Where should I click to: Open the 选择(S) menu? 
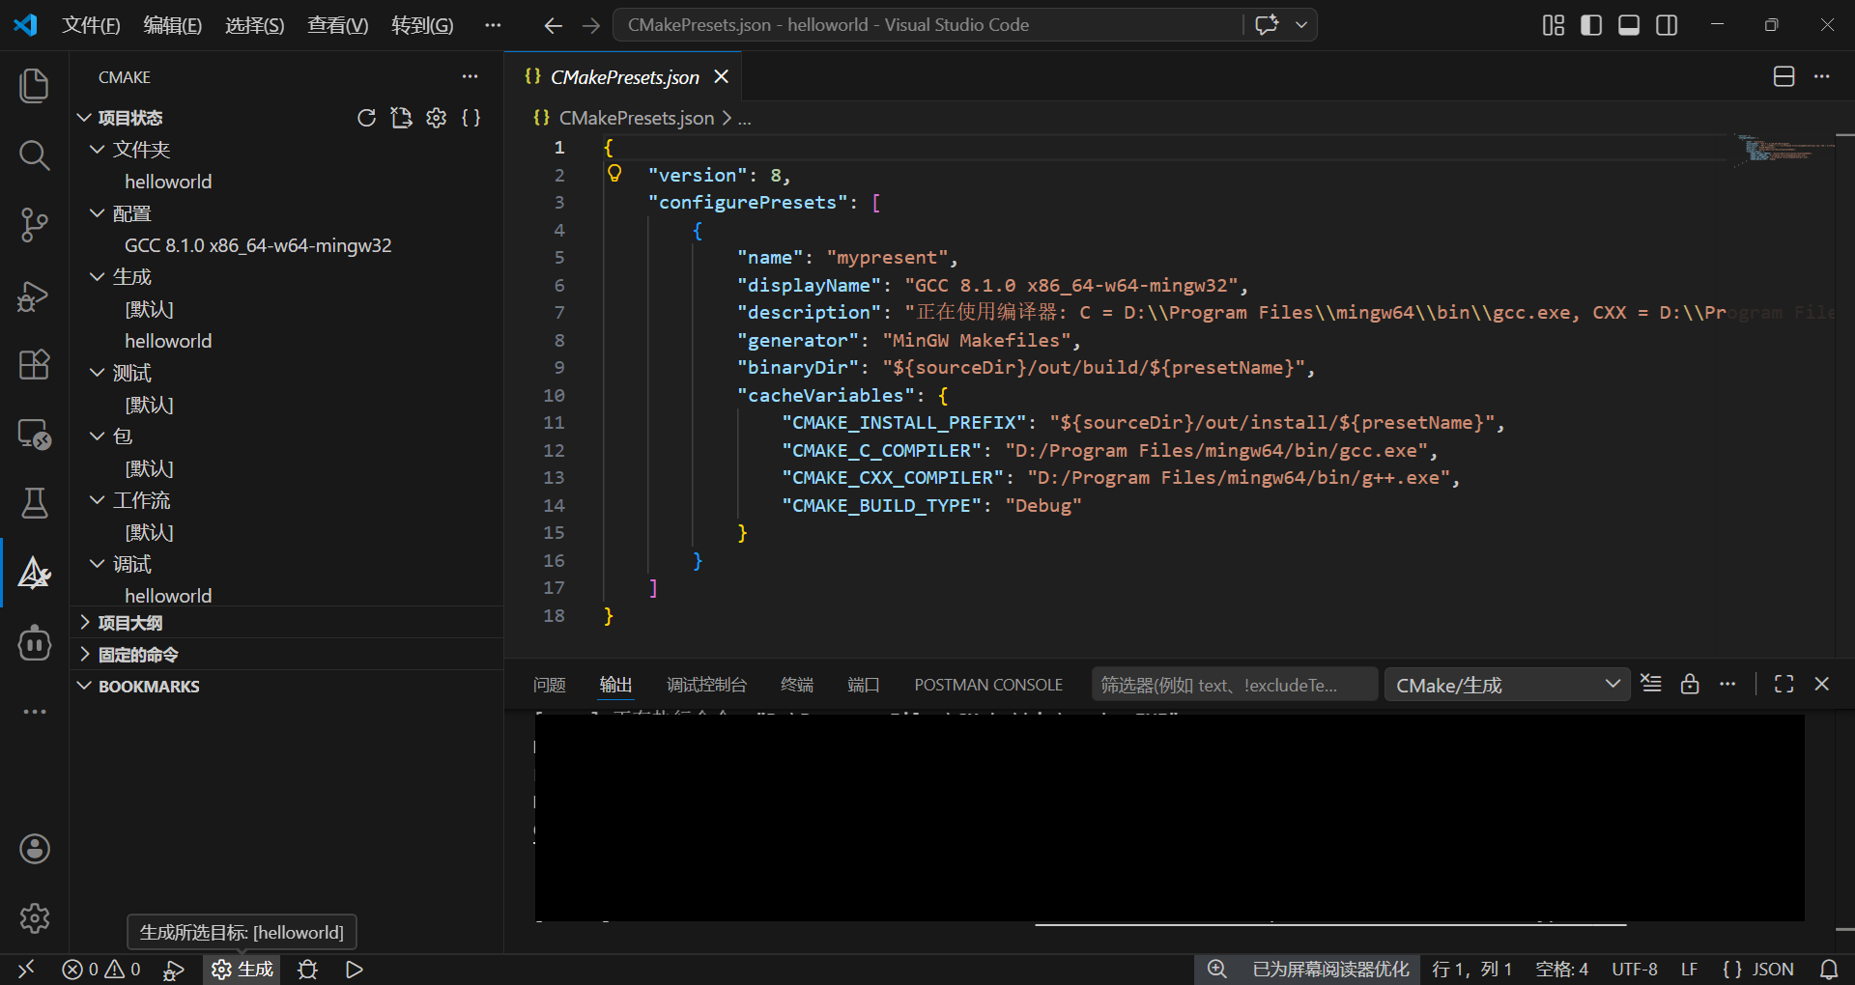pyautogui.click(x=255, y=25)
